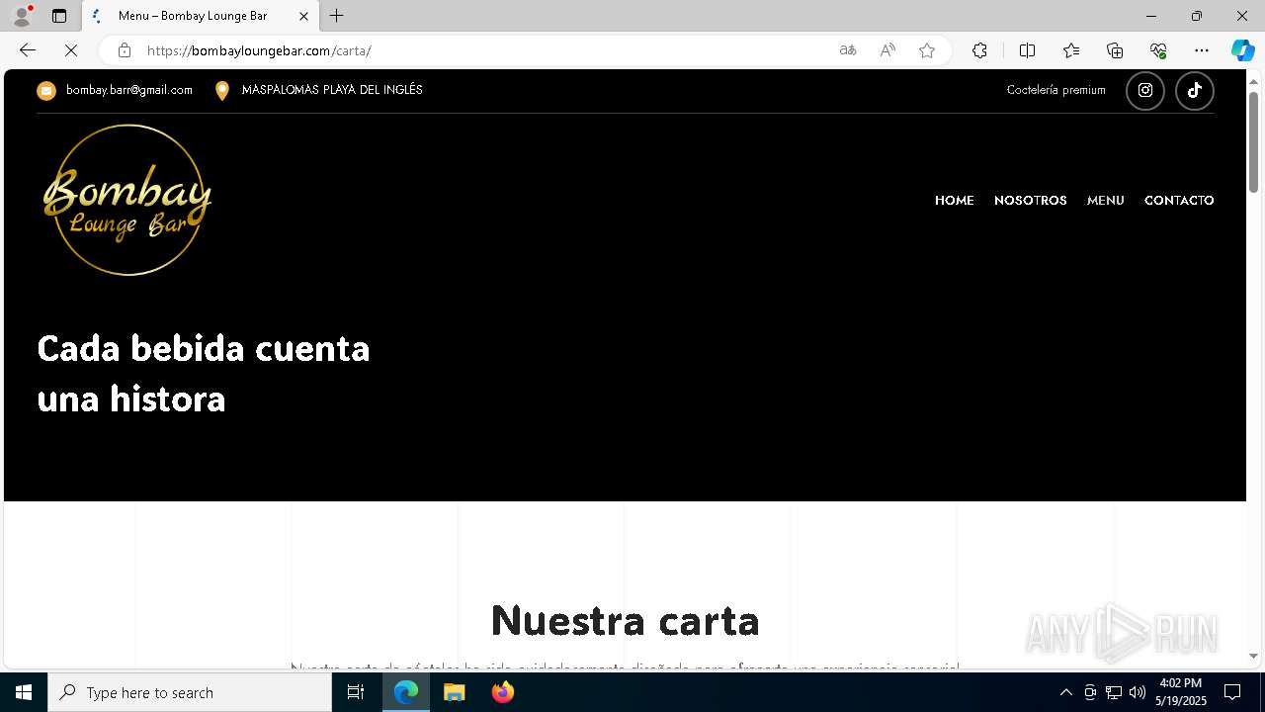Open the Windows Start menu
Viewport: 1265px width, 712px height.
[x=24, y=692]
